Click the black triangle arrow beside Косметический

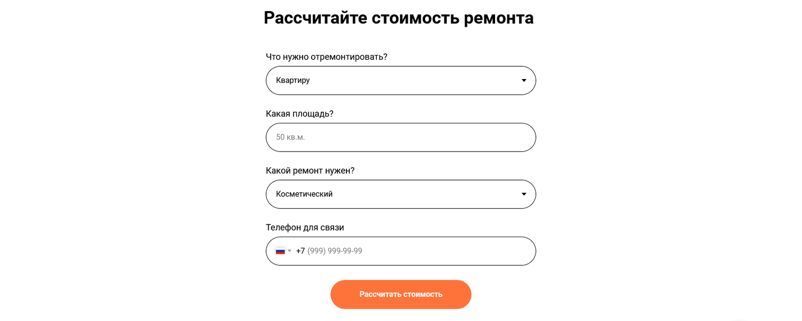(x=524, y=194)
